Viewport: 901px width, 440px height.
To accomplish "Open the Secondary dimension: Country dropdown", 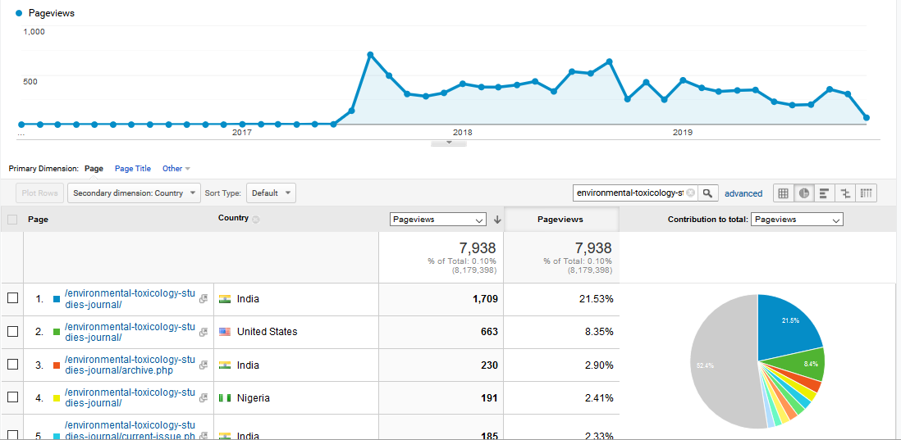I will click(x=134, y=193).
